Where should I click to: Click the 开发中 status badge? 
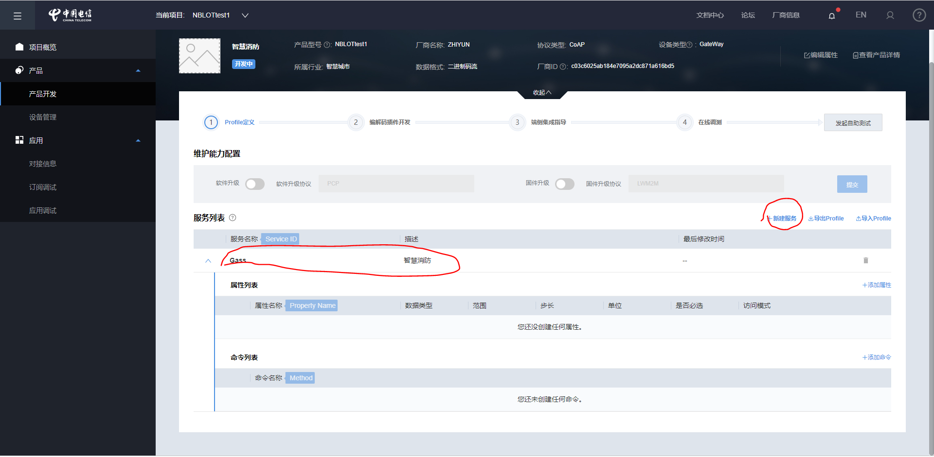(x=244, y=64)
